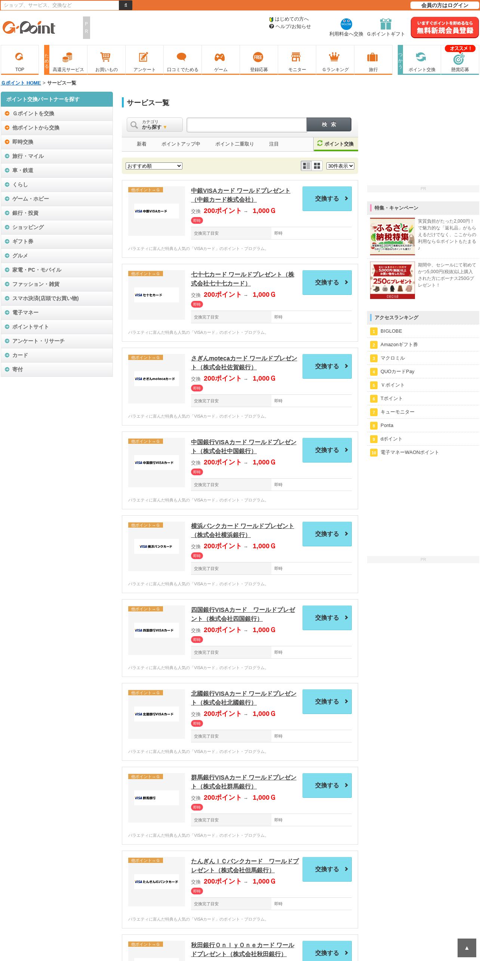Open Amazonギフト券 in access ranking
Screen dimensions: 480x961
[x=399, y=345]
